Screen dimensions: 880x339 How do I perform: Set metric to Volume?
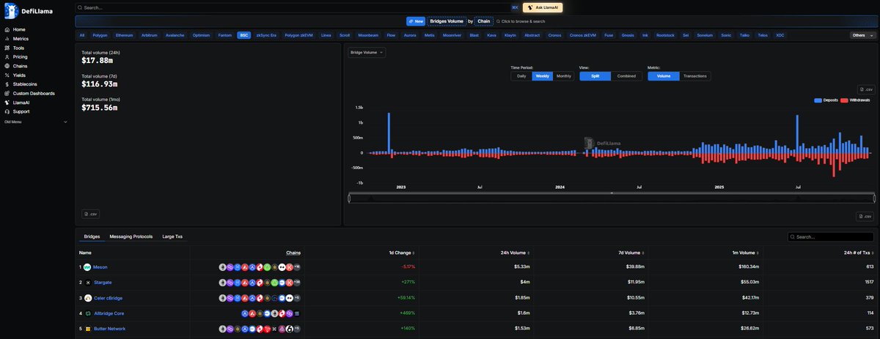point(664,76)
